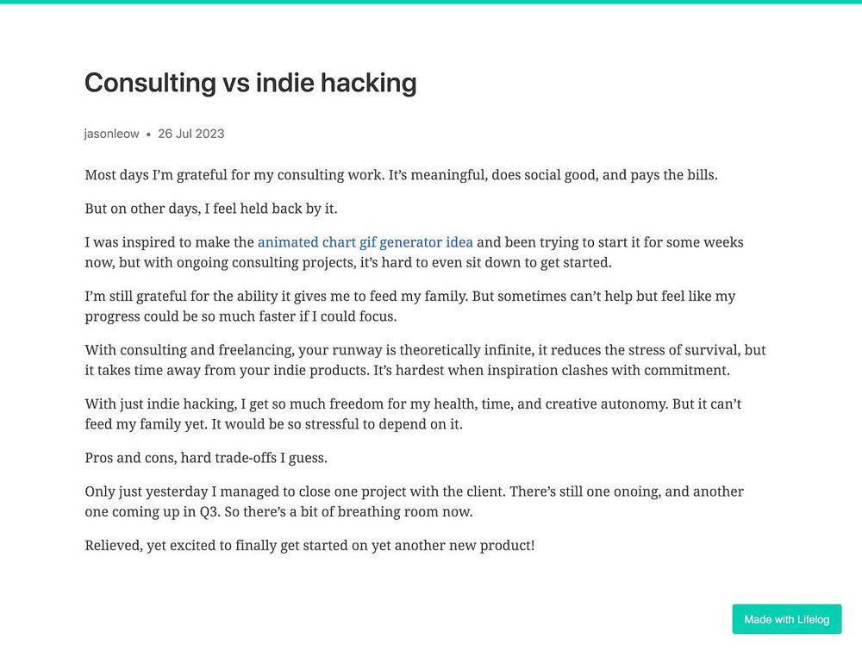Click the line now, but with ongoing consulting
The height and width of the screenshot is (651, 862).
coord(348,262)
